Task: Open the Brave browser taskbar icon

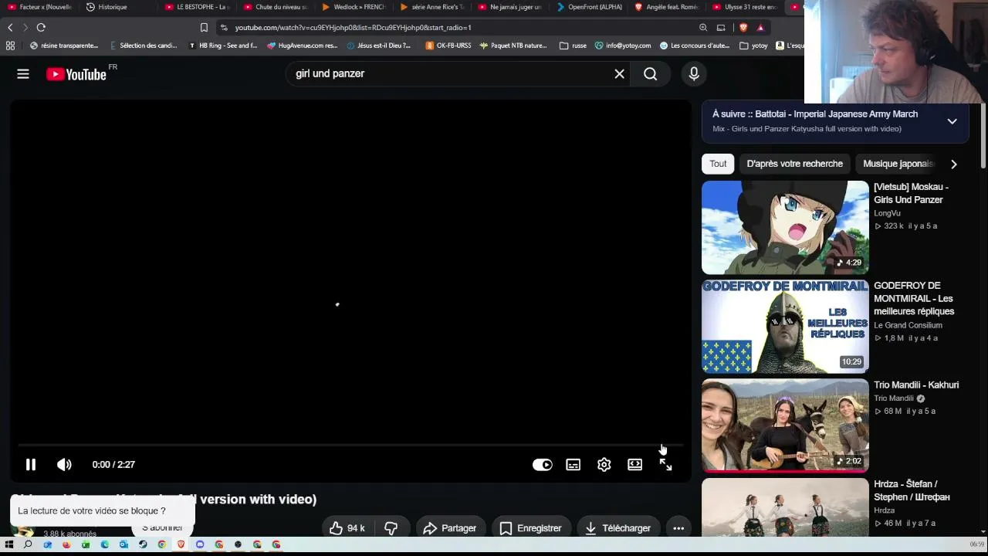Action: click(x=181, y=544)
